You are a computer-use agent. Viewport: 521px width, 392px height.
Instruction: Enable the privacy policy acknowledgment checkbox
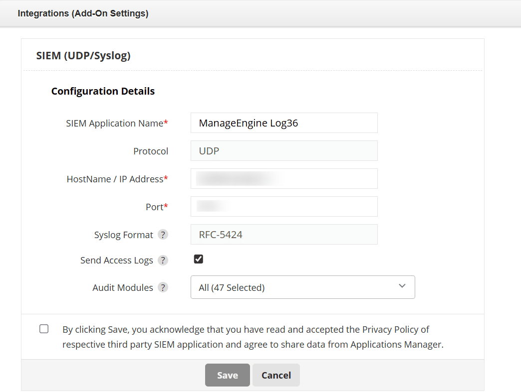point(44,329)
